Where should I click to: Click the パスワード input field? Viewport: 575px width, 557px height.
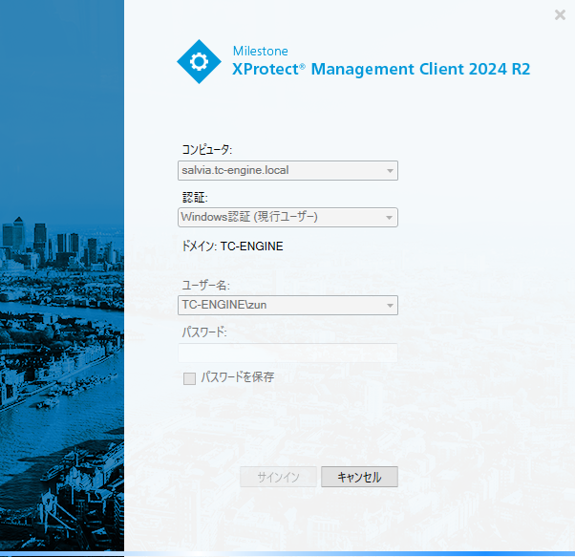coord(287,353)
